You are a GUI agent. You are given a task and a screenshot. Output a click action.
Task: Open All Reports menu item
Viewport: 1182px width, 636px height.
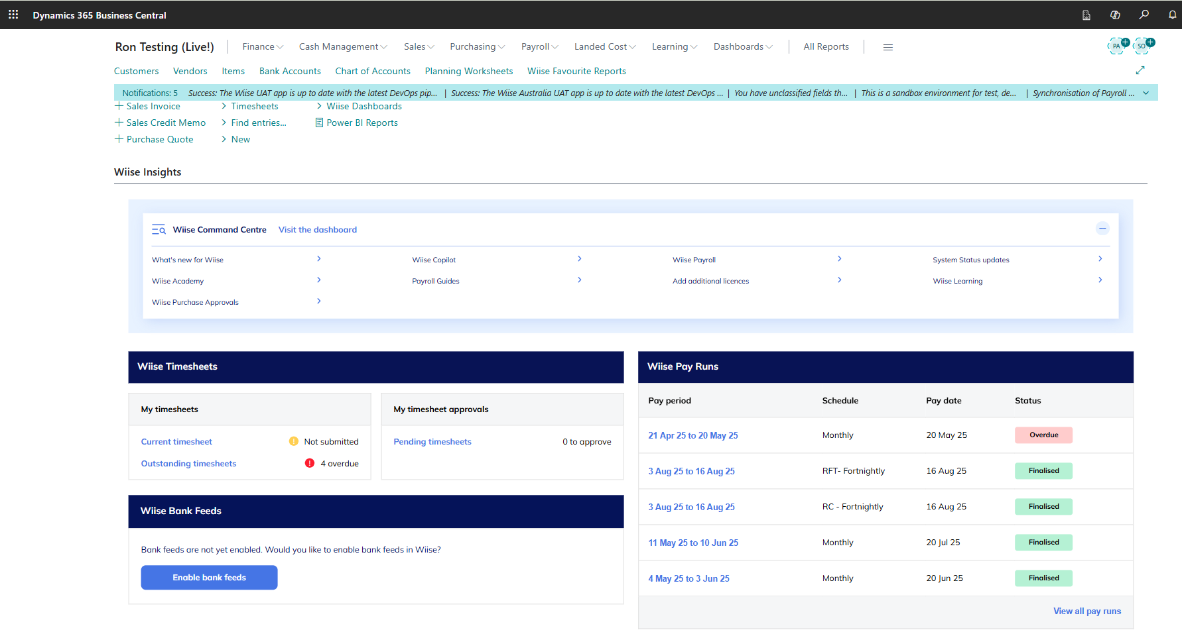[826, 46]
